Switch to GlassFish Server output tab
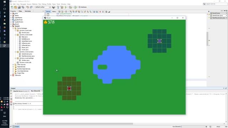The image size is (228, 128). [20, 91]
